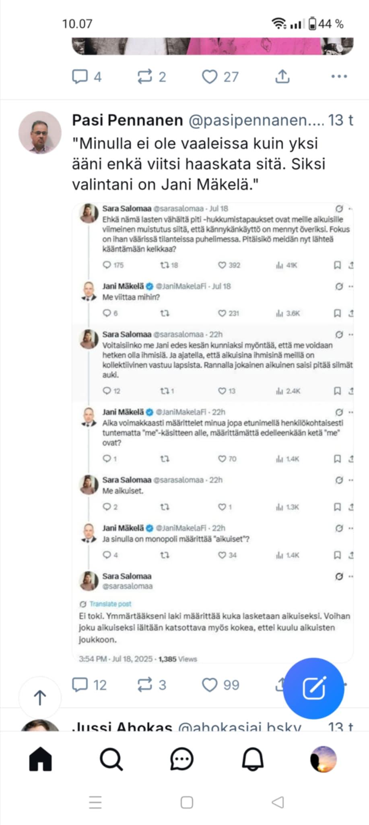
Task: Open your profile avatar tab
Action: click(324, 759)
